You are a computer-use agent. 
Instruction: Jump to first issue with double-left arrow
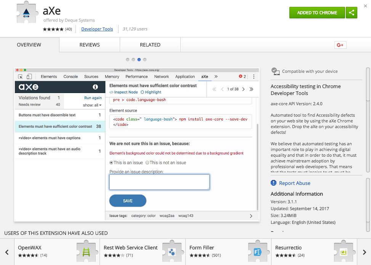pyautogui.click(x=214, y=89)
